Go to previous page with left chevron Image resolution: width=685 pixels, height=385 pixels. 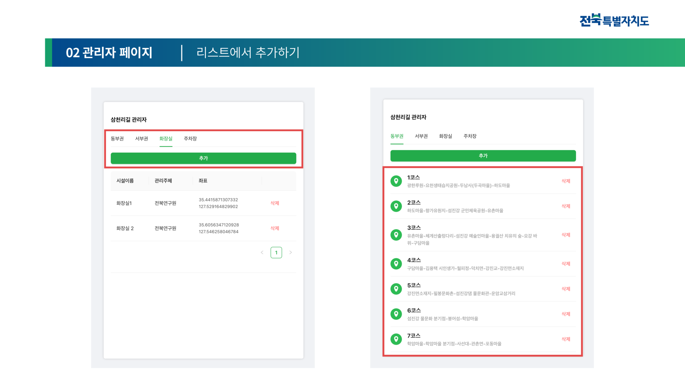click(262, 252)
